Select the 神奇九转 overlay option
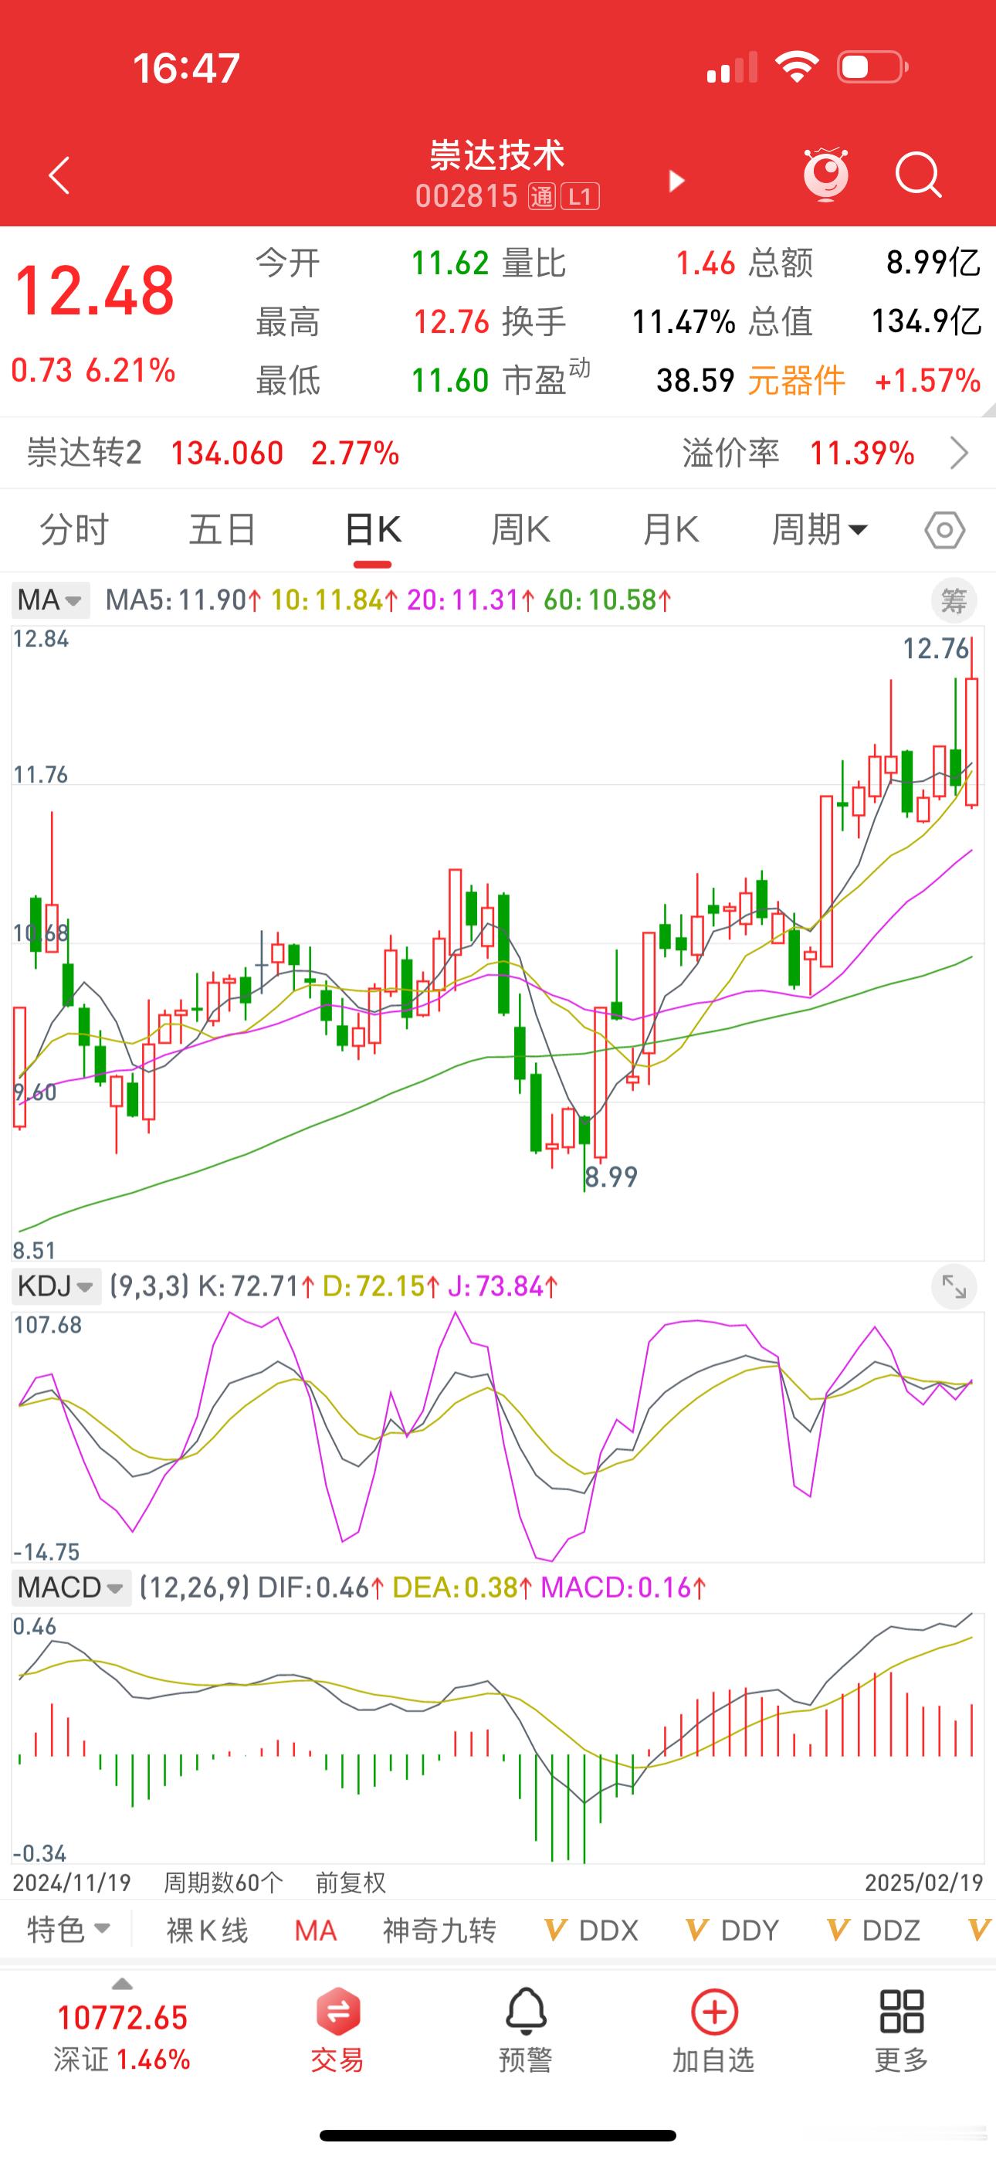The image size is (996, 2160). 439,1931
